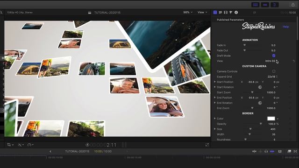Viewport: 299px width, 168px height.
Task: Expand the border Size disclosure triangle
Action: (x=215, y=129)
